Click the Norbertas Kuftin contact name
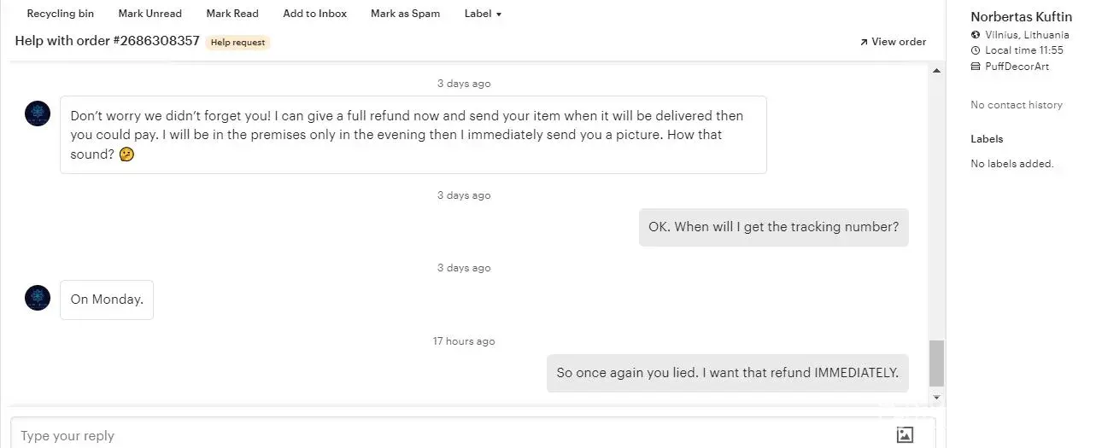 point(1021,17)
